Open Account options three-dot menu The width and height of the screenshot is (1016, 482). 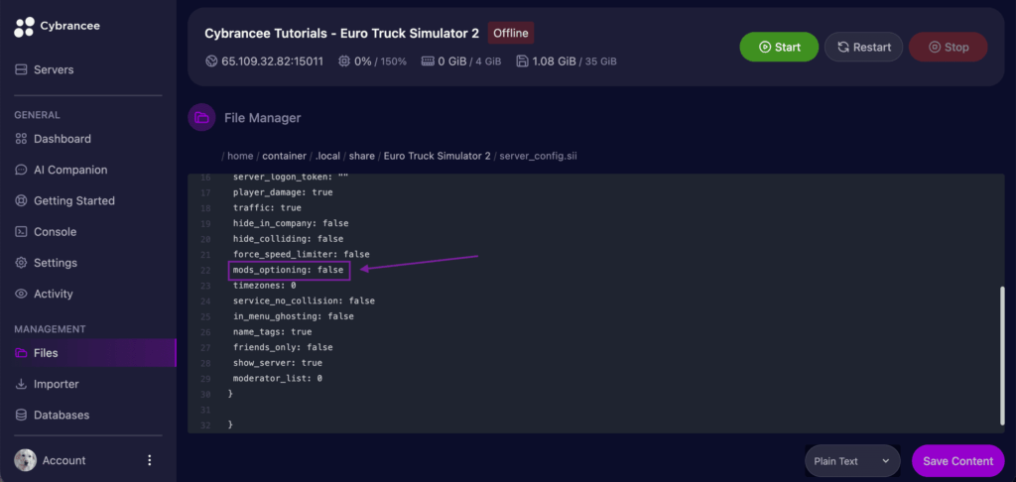point(150,460)
